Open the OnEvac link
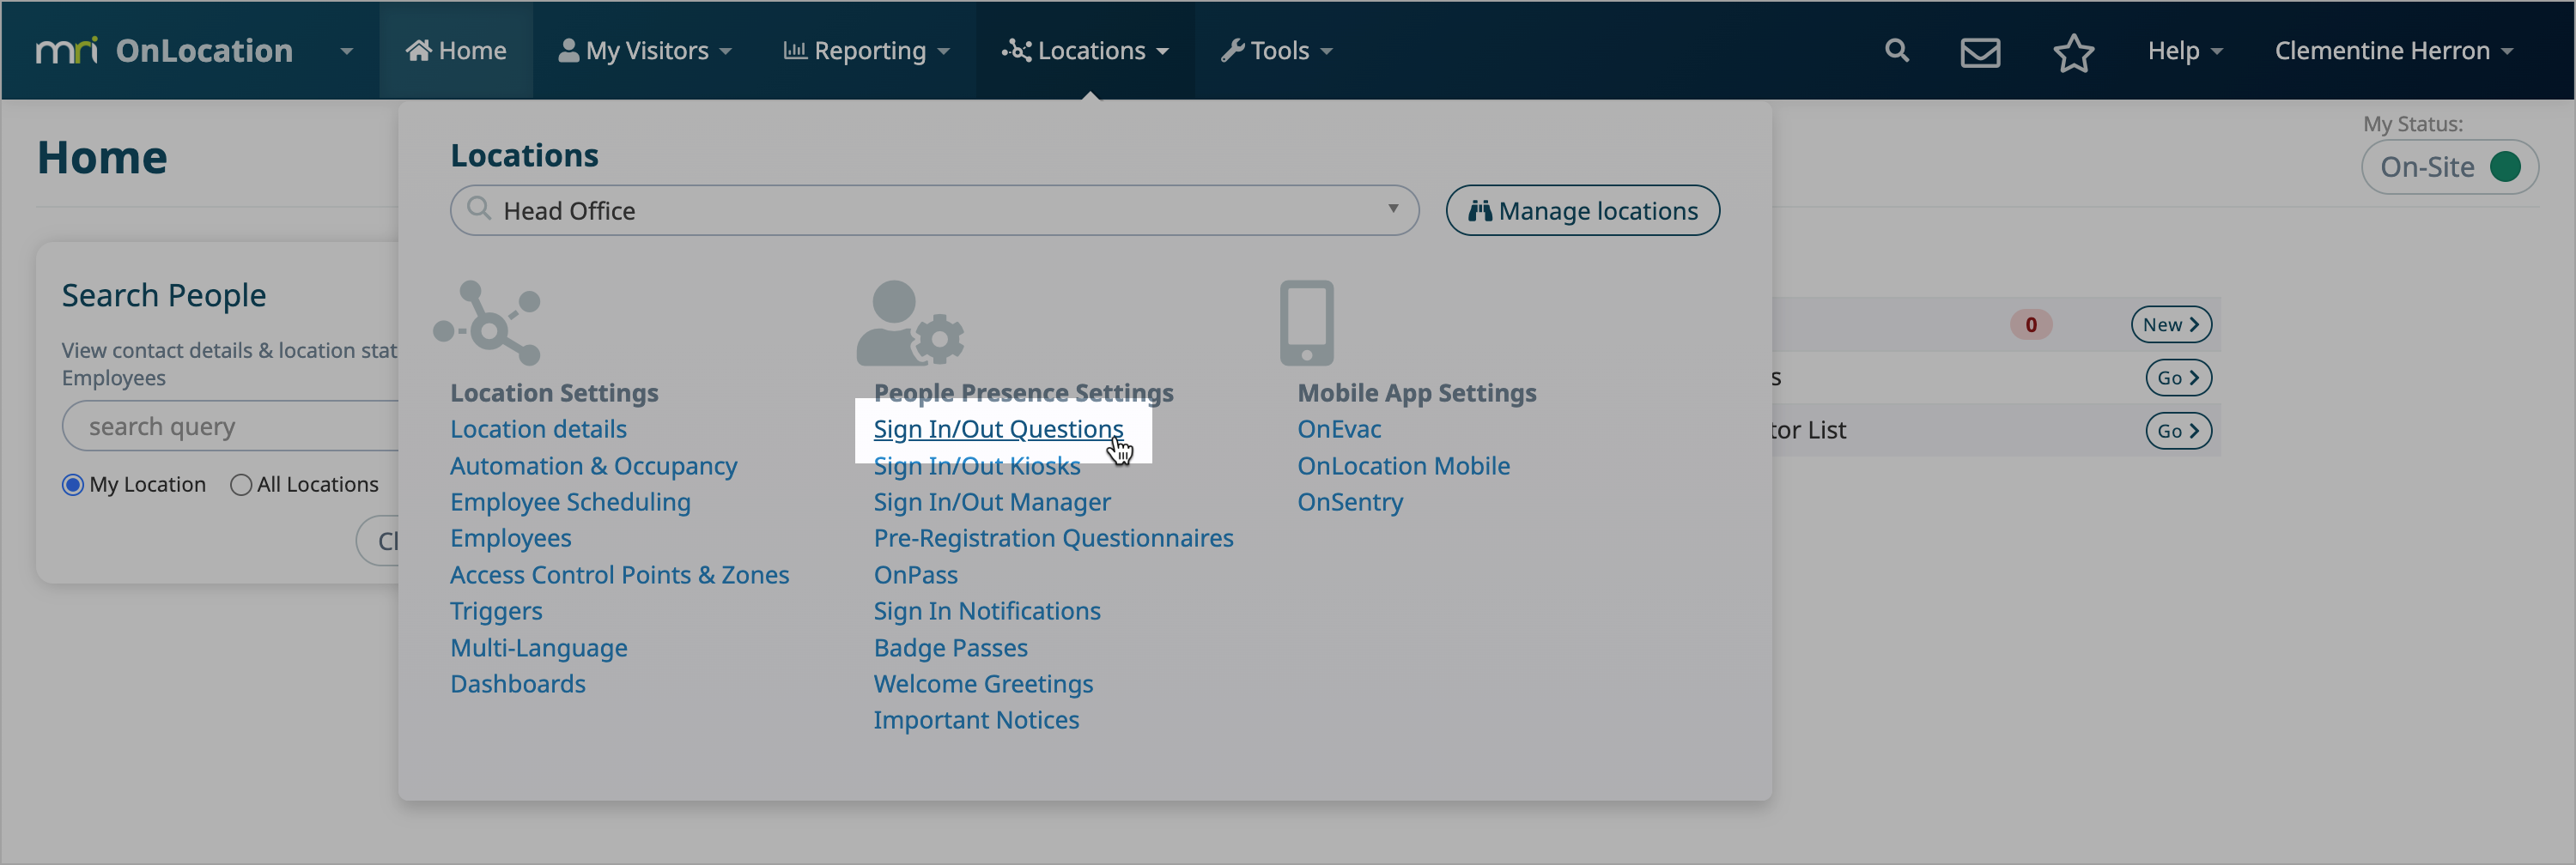The image size is (2576, 865). pos(1339,430)
